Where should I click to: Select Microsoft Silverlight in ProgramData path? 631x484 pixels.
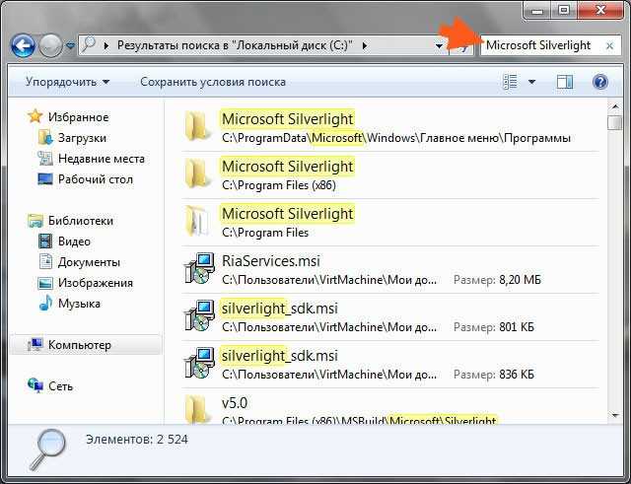[390, 128]
